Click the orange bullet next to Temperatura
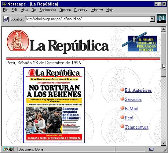Image resolution: width=168 pixels, height=153 pixels. tap(122, 126)
